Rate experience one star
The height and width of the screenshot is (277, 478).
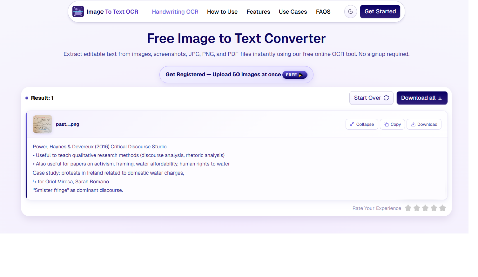click(x=408, y=208)
